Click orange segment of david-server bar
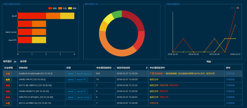 pos(39,32)
